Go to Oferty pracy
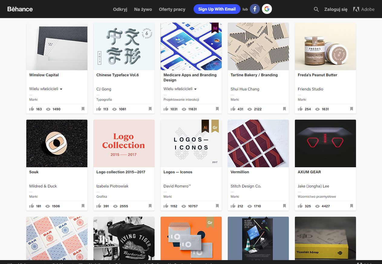This screenshot has width=382, height=264. pyautogui.click(x=172, y=9)
